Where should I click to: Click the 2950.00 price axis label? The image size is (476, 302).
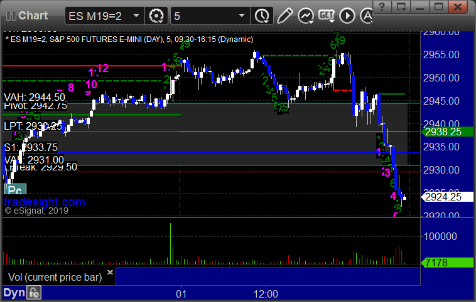point(441,78)
